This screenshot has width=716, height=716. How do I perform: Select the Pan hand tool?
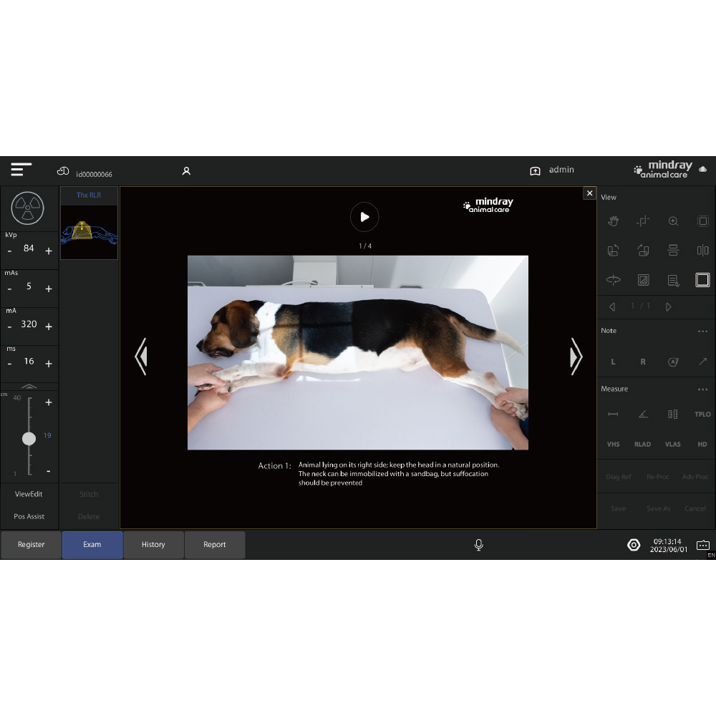(x=614, y=221)
